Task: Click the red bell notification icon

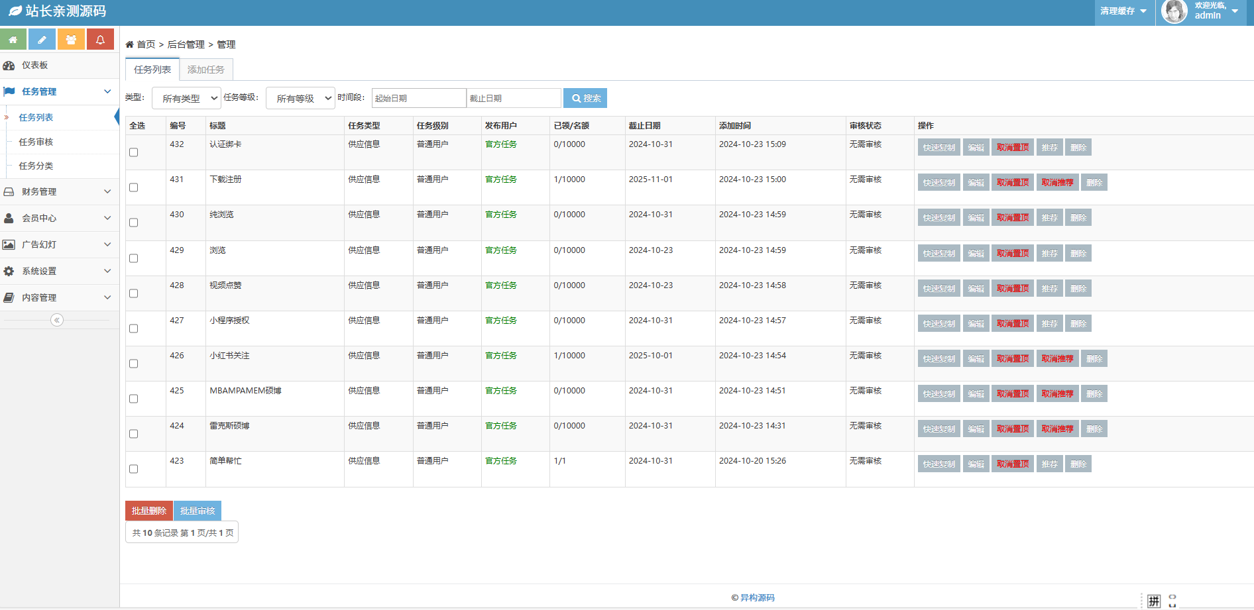Action: [100, 40]
